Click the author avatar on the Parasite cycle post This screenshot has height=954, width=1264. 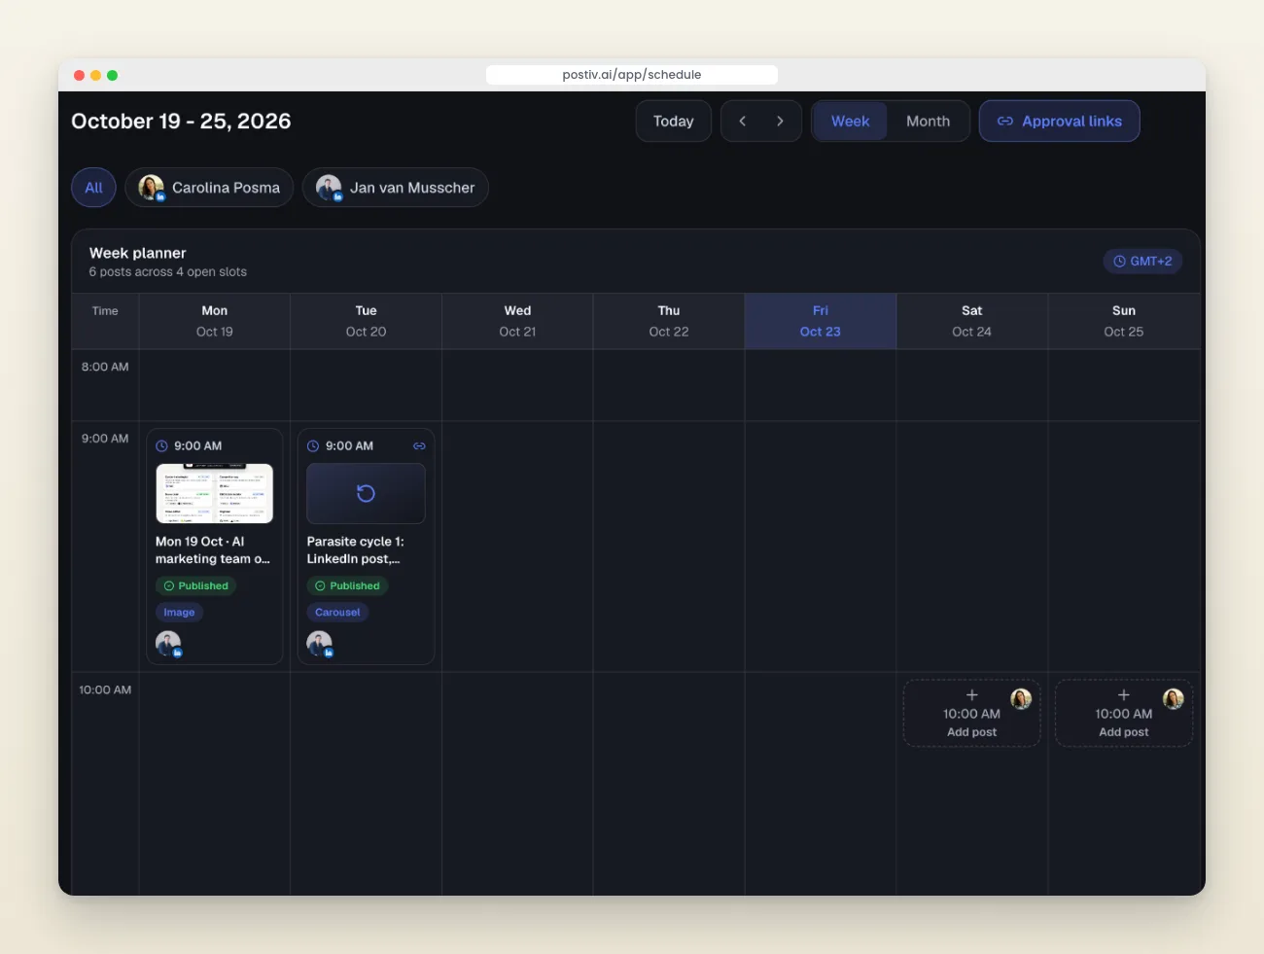[320, 643]
